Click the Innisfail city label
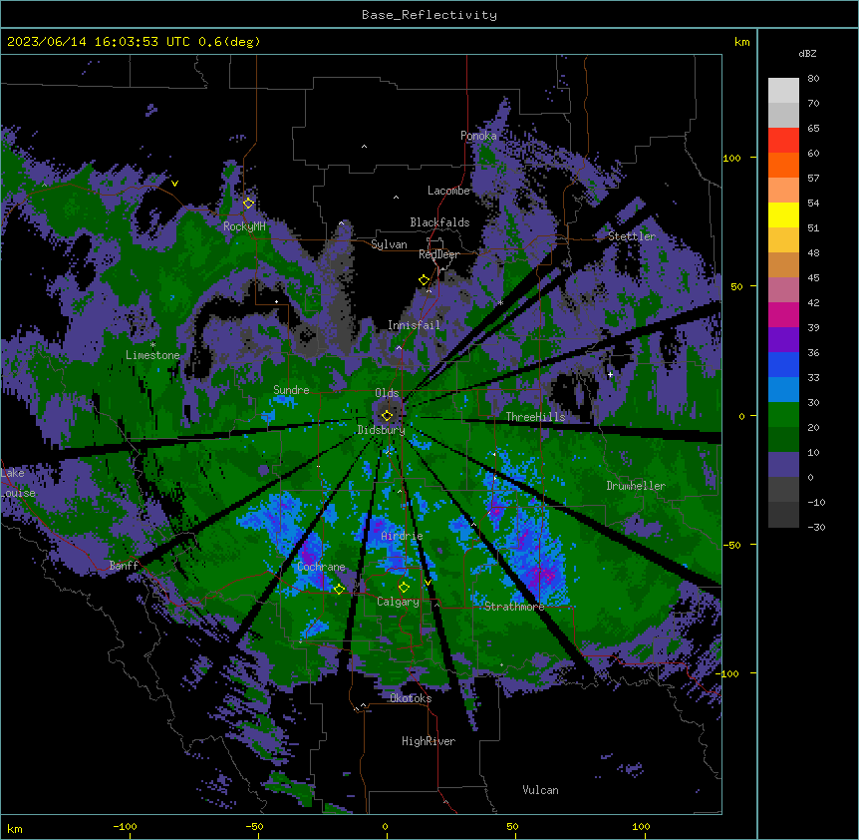The height and width of the screenshot is (840, 859). tap(414, 325)
